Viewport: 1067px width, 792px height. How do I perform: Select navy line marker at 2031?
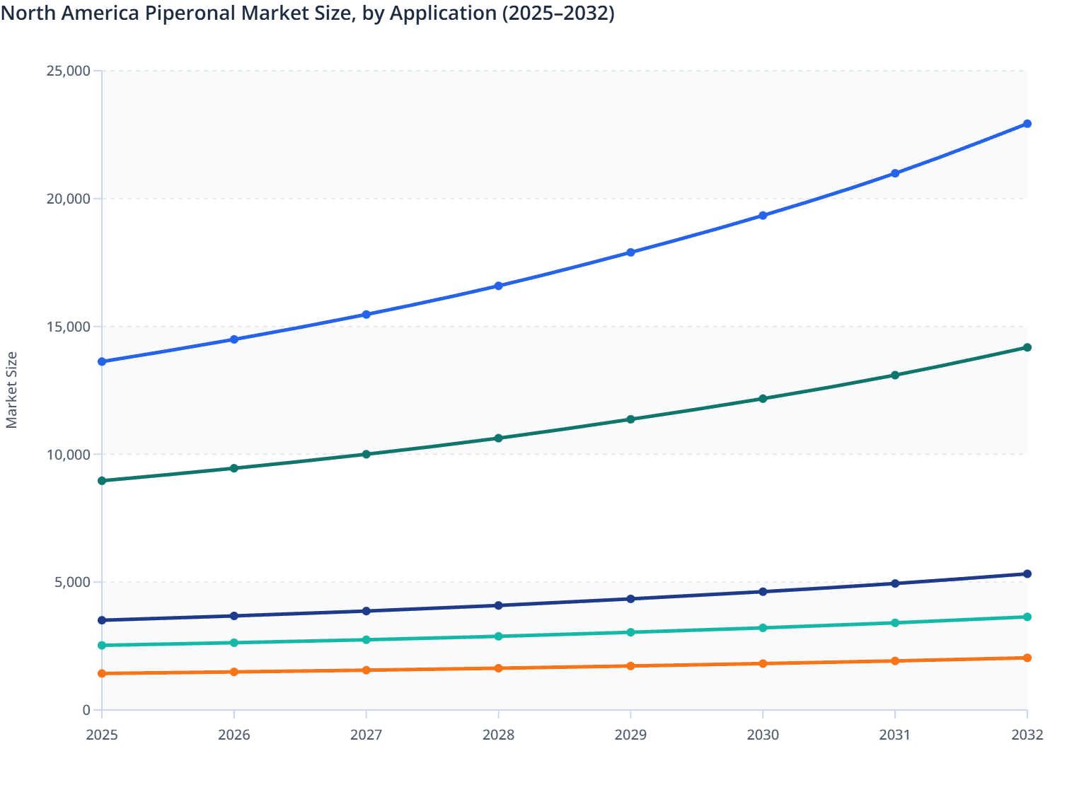click(x=895, y=583)
